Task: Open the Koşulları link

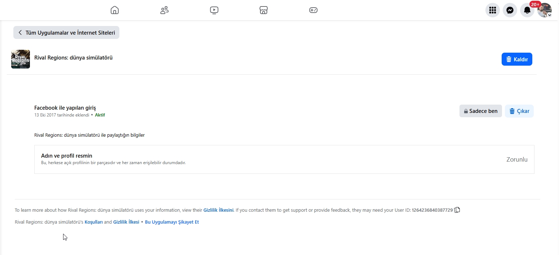Action: pyautogui.click(x=94, y=222)
